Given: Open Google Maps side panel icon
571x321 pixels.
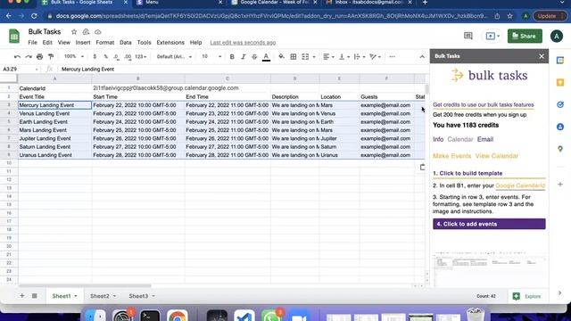Looking at the screenshot, I should coord(560,149).
